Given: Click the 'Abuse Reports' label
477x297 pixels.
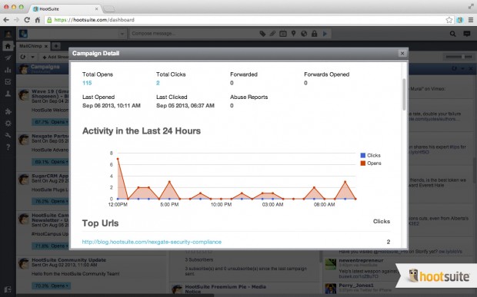Looking at the screenshot, I should pos(249,97).
